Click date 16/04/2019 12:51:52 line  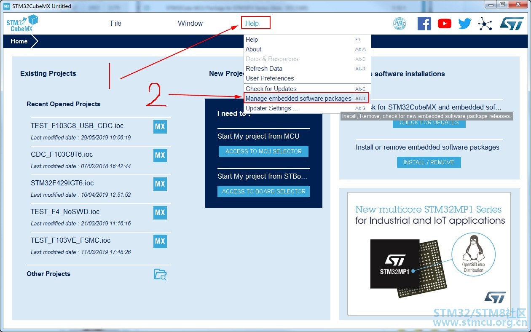point(81,195)
